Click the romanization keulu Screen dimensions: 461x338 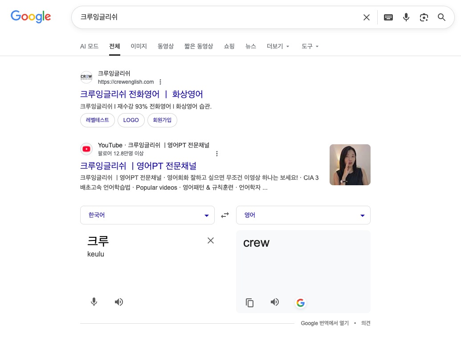[x=96, y=254]
